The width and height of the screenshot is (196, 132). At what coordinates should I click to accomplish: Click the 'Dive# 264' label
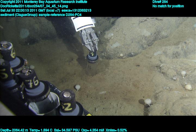tap(160, 2)
